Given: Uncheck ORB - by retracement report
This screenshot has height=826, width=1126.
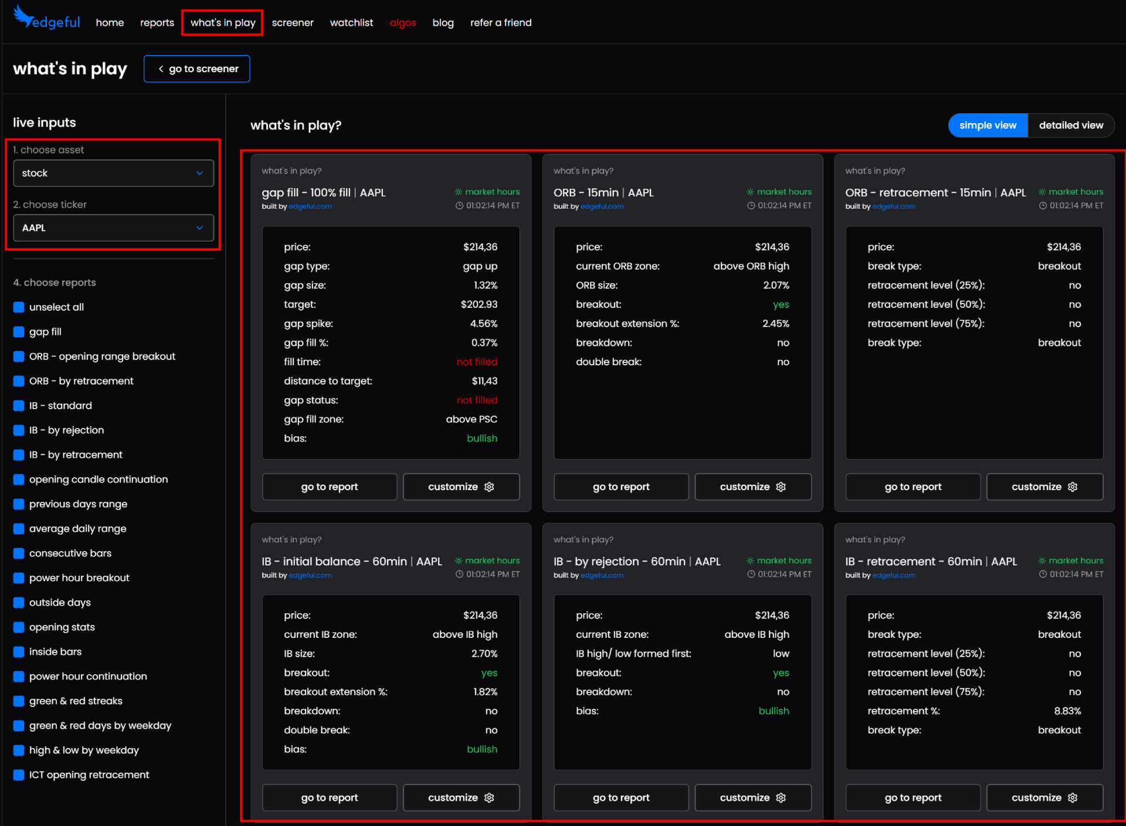Looking at the screenshot, I should [x=19, y=381].
